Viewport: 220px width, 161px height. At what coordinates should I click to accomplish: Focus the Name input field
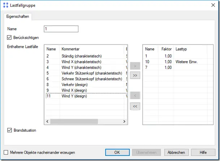pos(61,29)
